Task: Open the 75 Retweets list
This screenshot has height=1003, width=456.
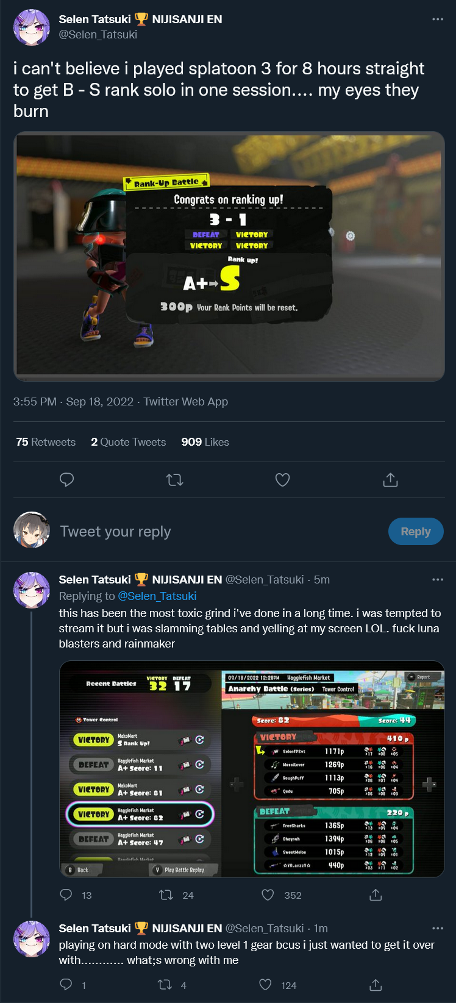Action: pos(46,442)
